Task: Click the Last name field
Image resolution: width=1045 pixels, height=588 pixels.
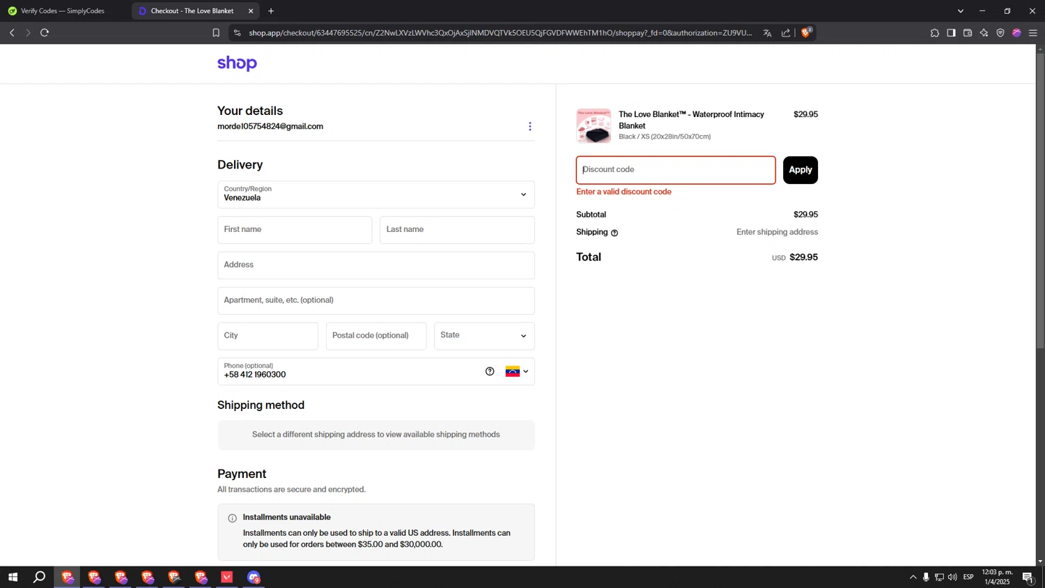Action: (x=457, y=230)
